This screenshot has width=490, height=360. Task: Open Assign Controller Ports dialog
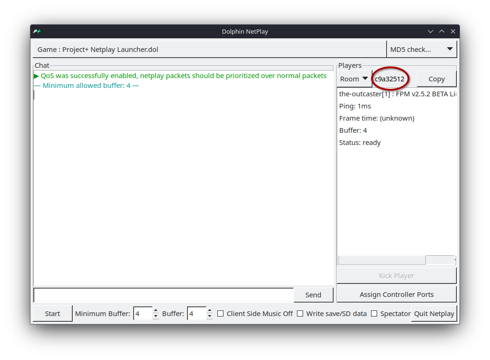click(396, 295)
